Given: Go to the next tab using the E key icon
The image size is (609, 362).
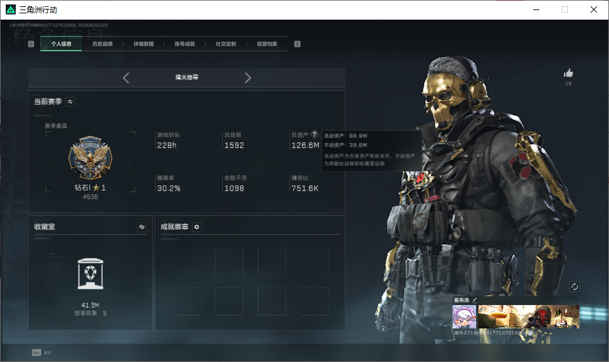Looking at the screenshot, I should tap(297, 44).
